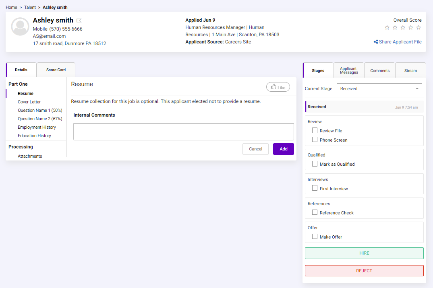Click the AS@email.com email address
The width and height of the screenshot is (433, 288).
49,36
